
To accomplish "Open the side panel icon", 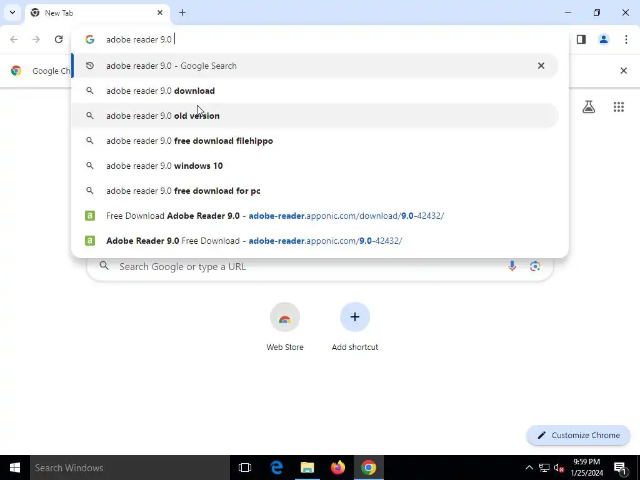I will click(x=581, y=39).
